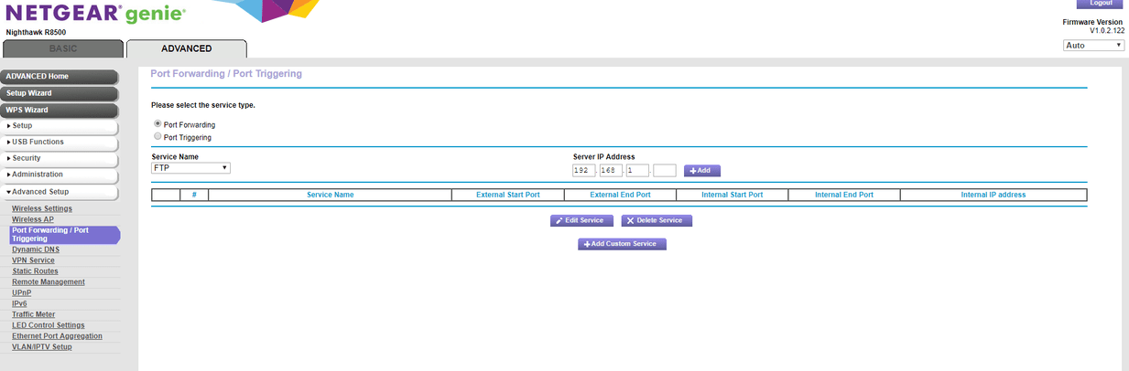Click the third IP octet field (1)
Viewport: 1129px width, 371px height.
637,171
